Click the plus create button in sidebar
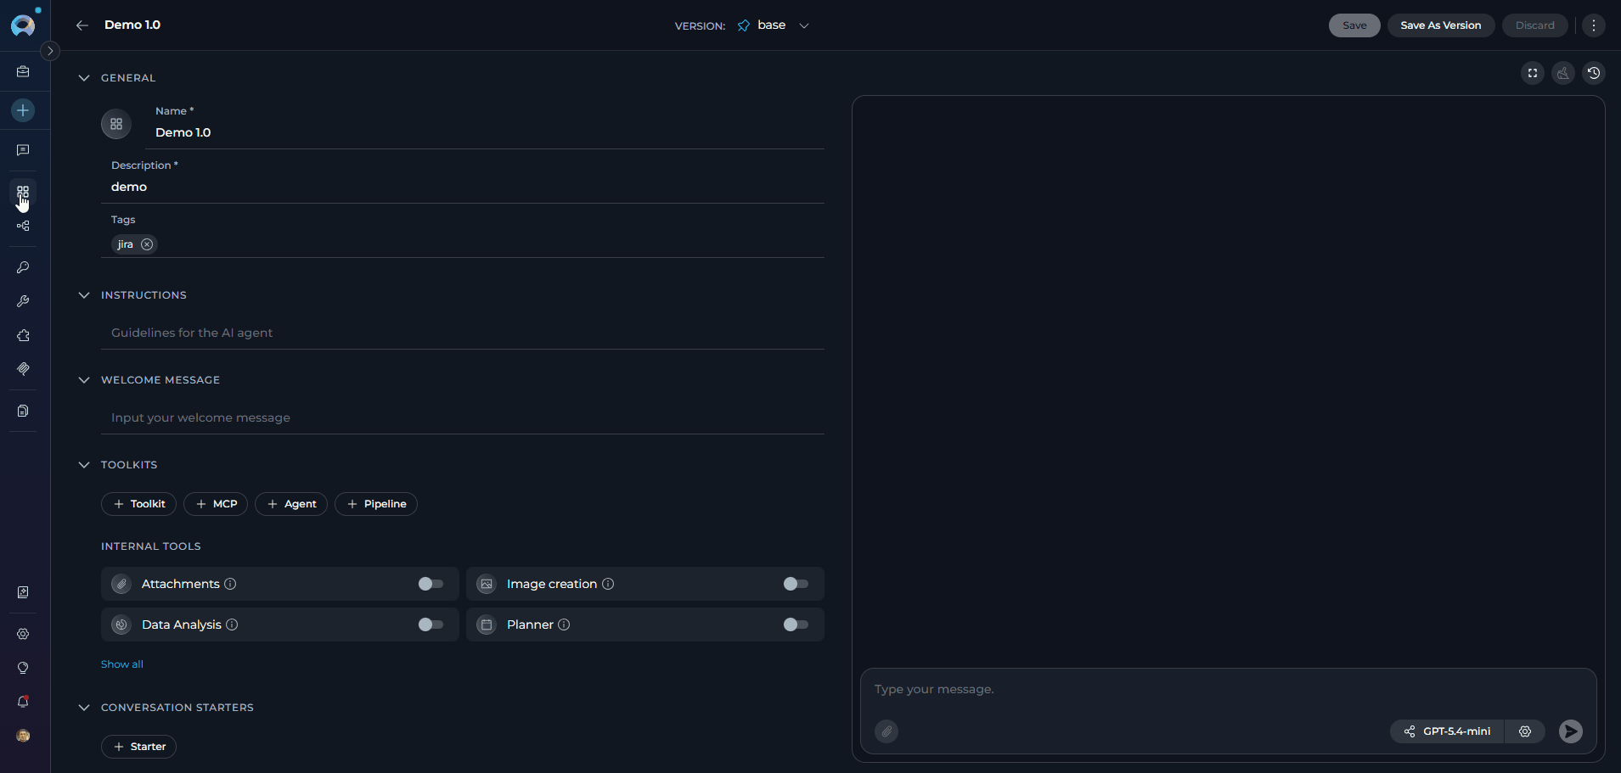Image resolution: width=1621 pixels, height=773 pixels. pos(23,110)
